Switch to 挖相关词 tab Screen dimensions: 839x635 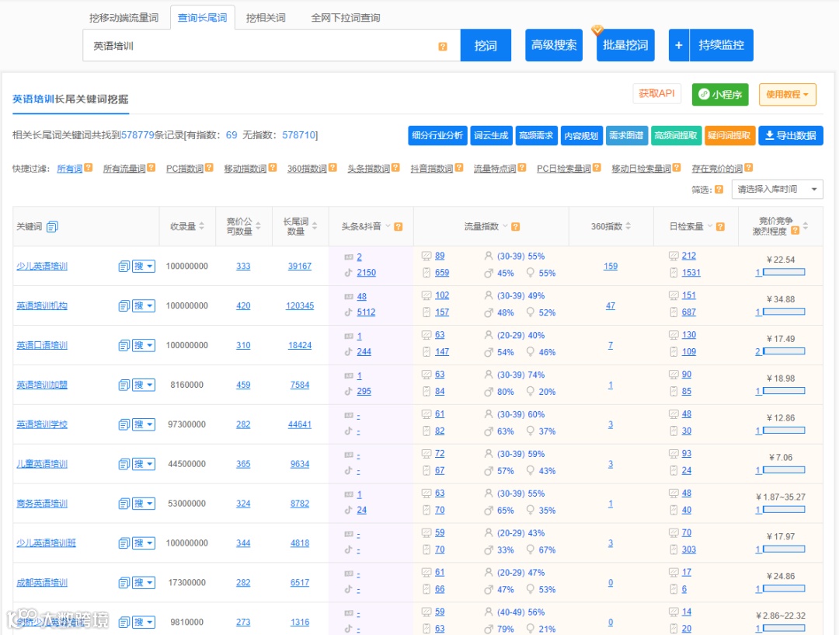(266, 18)
